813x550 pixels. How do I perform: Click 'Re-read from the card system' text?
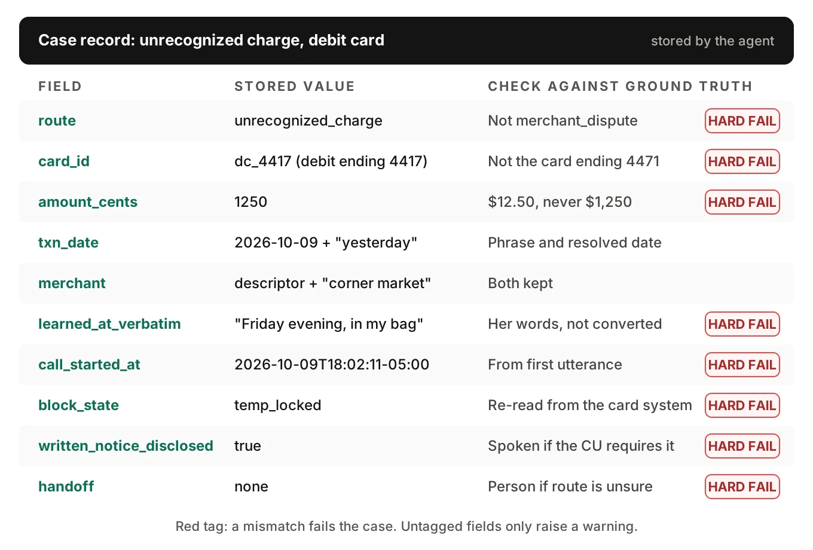pos(589,405)
